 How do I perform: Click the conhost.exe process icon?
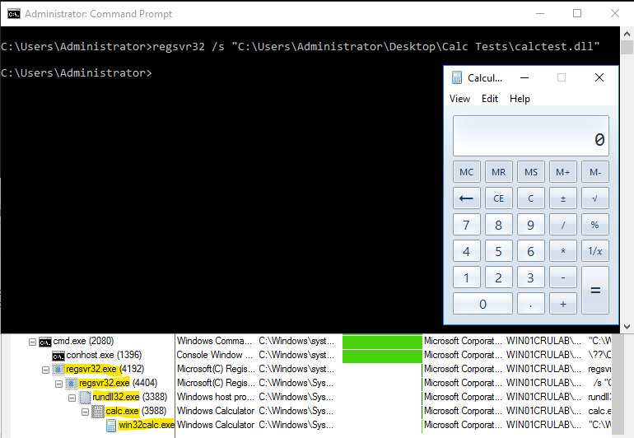(58, 356)
